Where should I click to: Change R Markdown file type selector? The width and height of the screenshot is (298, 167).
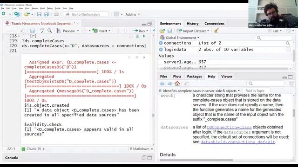pyautogui.click(x=141, y=149)
